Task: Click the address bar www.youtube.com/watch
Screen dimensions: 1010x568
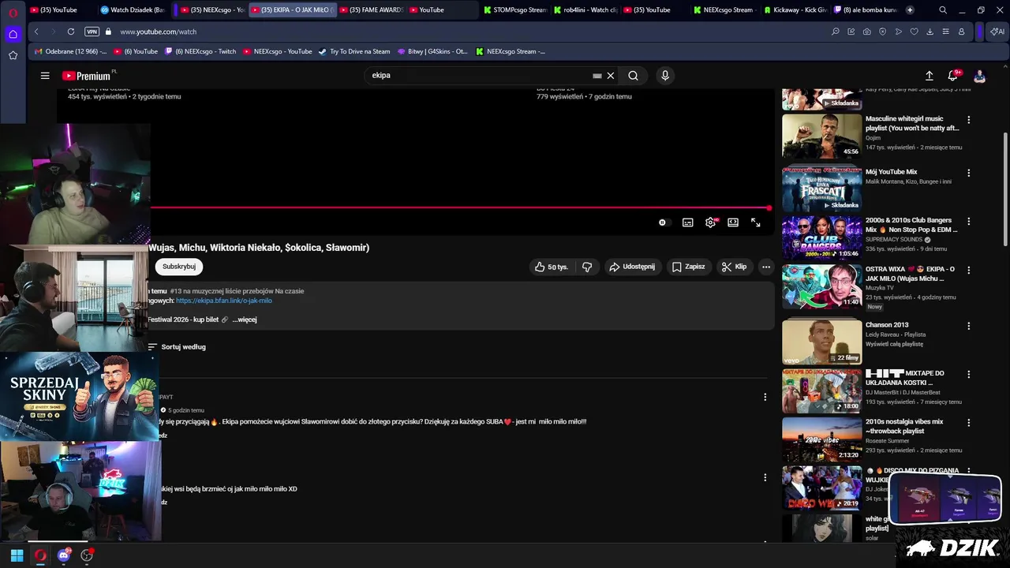Action: click(x=158, y=32)
